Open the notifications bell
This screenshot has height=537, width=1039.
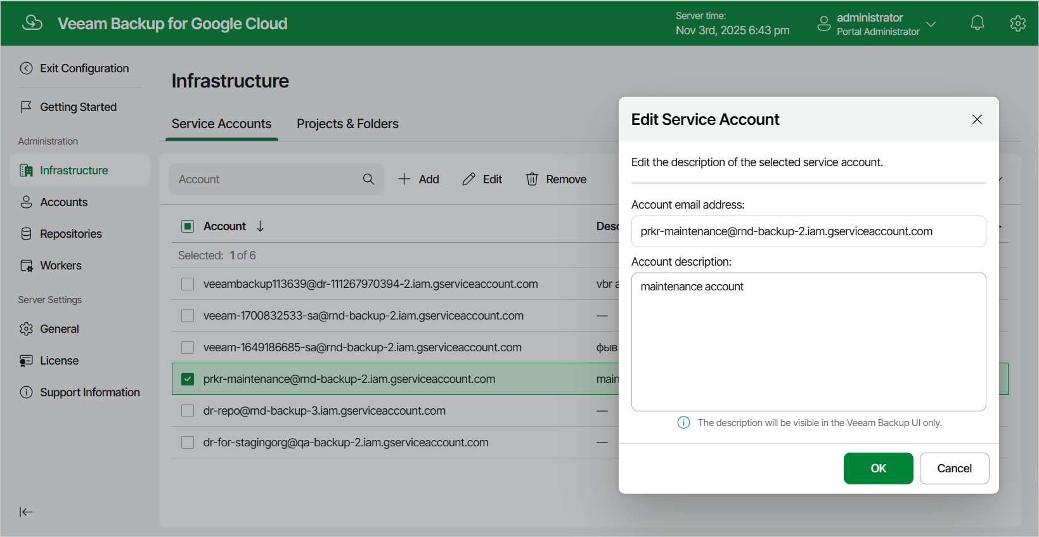978,23
